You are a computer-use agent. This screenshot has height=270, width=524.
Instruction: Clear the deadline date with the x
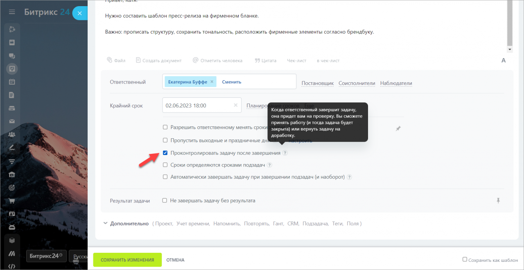click(235, 105)
